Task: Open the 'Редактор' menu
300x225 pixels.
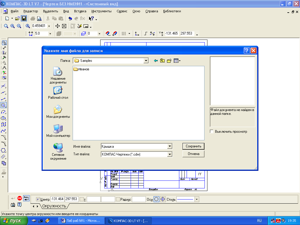Action: (30, 11)
